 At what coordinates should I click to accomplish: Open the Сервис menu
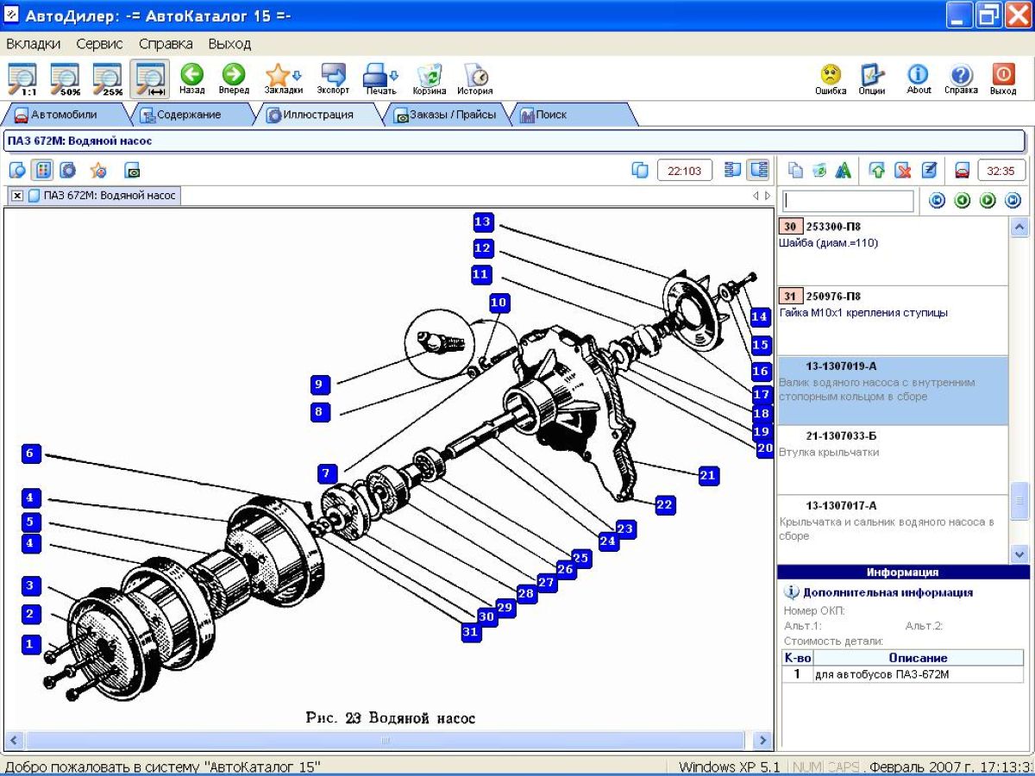[99, 43]
